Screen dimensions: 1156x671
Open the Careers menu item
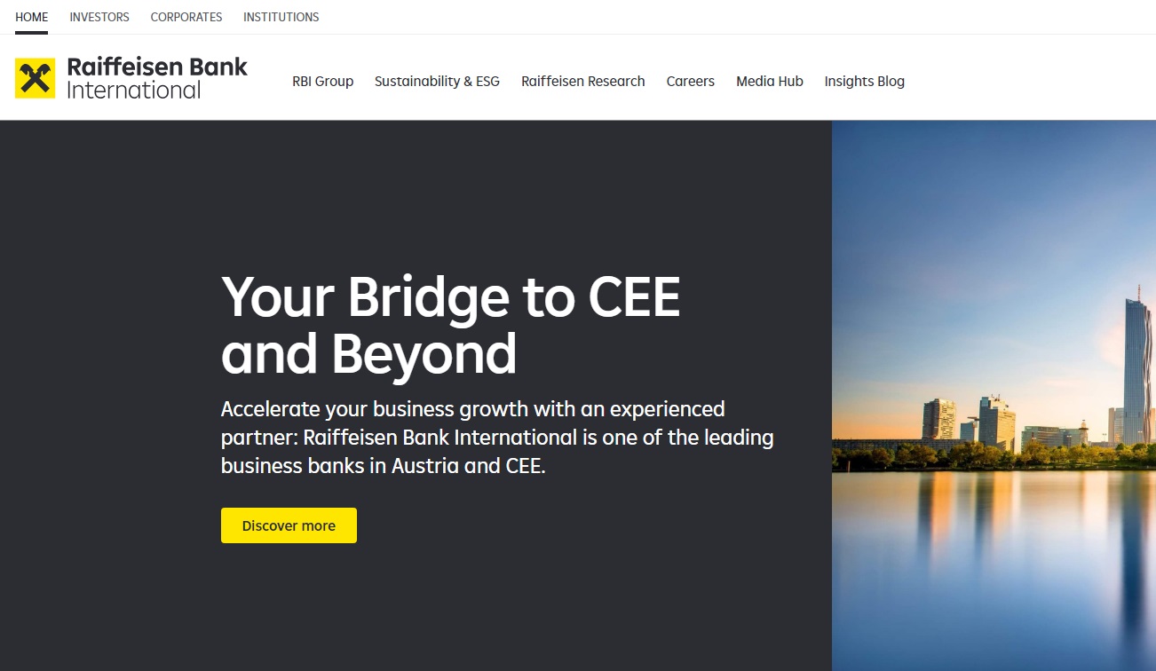pos(691,82)
